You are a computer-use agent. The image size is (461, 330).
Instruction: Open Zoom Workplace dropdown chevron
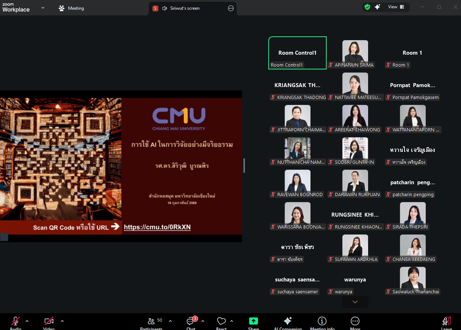click(43, 8)
